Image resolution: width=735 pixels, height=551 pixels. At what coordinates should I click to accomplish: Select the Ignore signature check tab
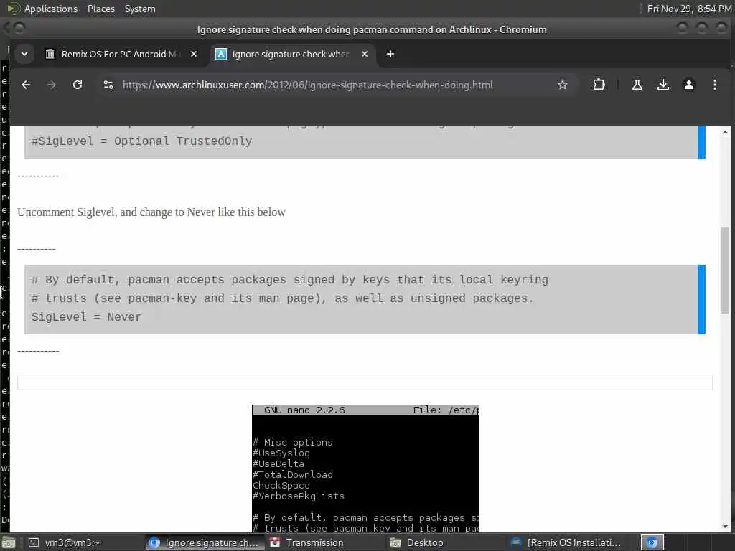[x=291, y=55]
